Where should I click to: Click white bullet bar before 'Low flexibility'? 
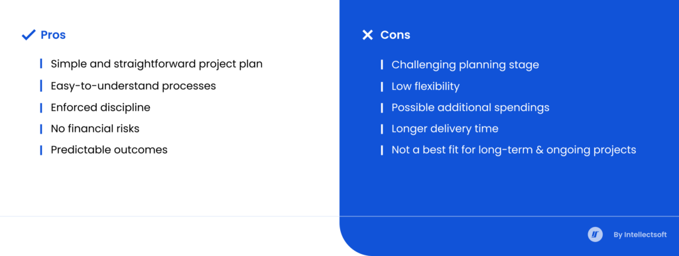[381, 87]
